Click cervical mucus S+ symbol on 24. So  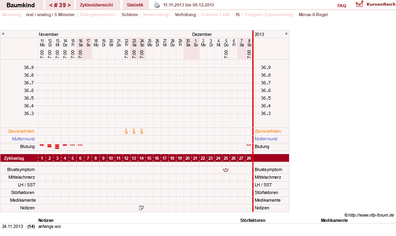click(141, 131)
